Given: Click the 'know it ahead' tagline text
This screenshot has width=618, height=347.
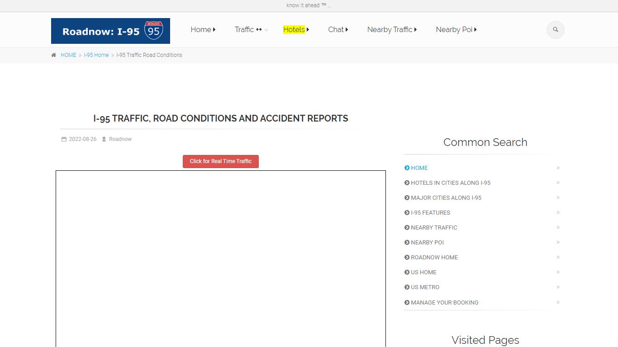Looking at the screenshot, I should click(309, 5).
